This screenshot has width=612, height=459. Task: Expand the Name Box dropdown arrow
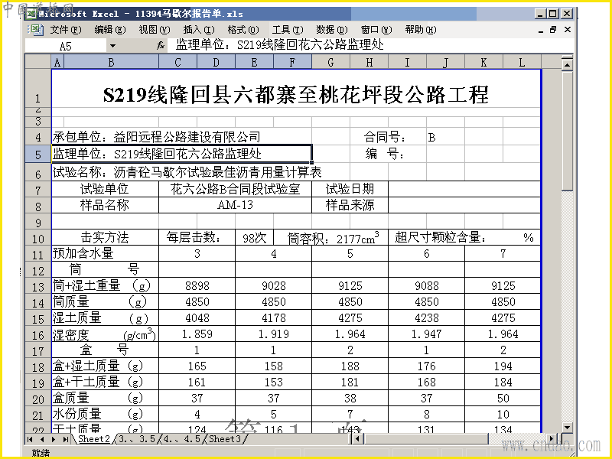click(112, 46)
